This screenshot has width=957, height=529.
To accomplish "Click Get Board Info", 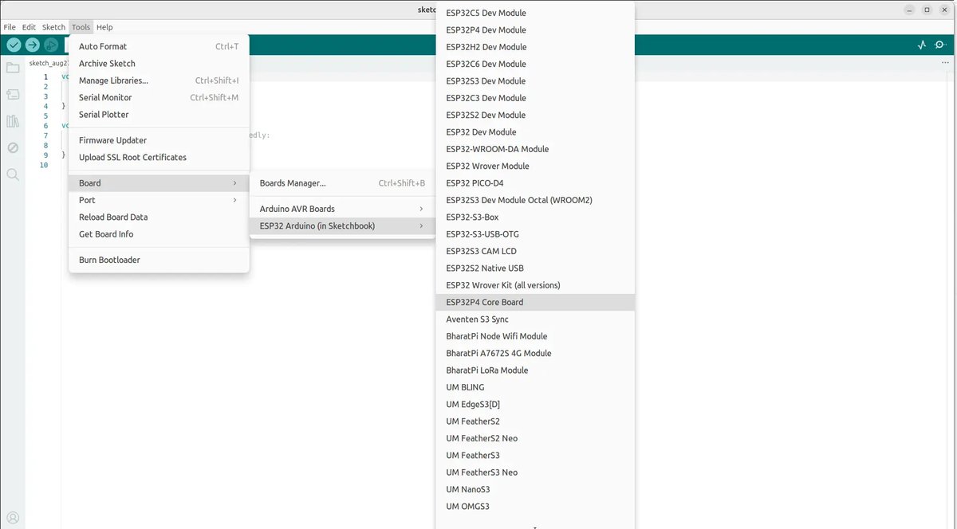I will pyautogui.click(x=159, y=234).
